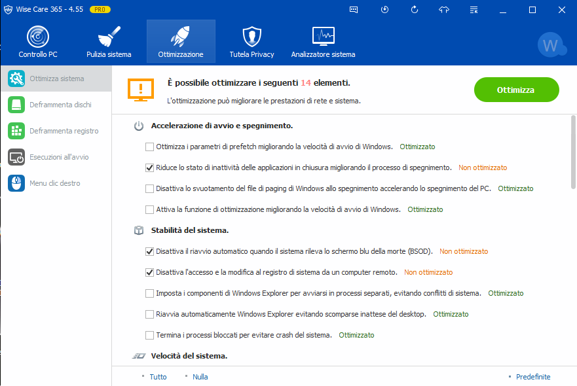Check the Attiva la funzione di ottimizzazione checkbox
This screenshot has width=577, height=386.
coord(149,210)
